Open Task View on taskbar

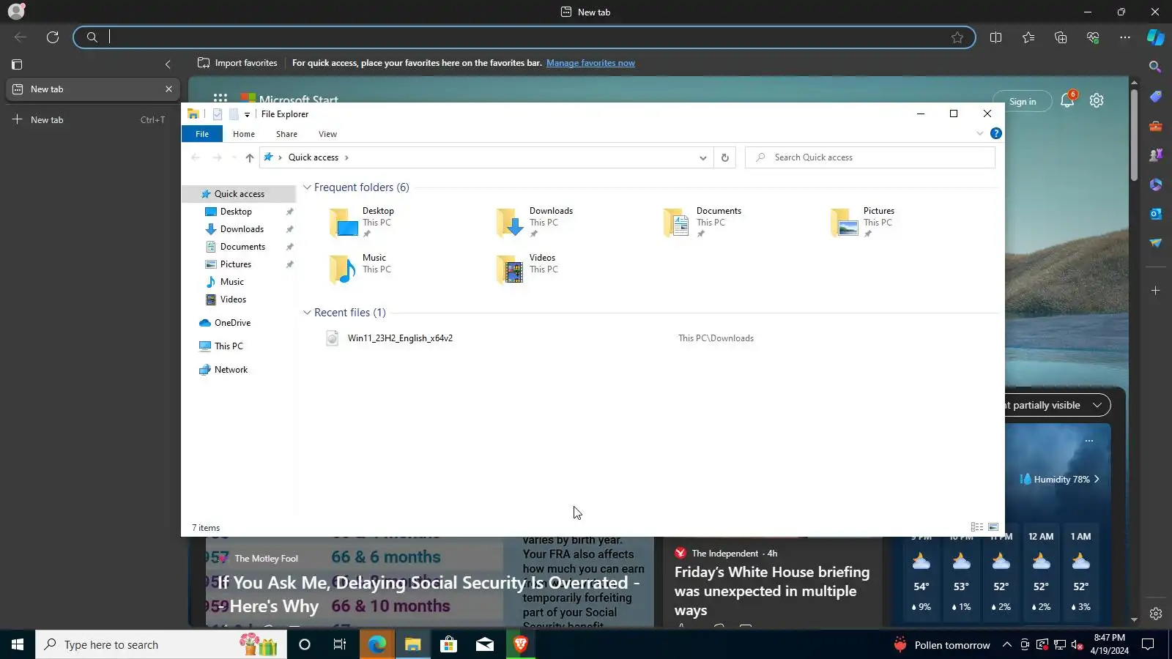(340, 644)
